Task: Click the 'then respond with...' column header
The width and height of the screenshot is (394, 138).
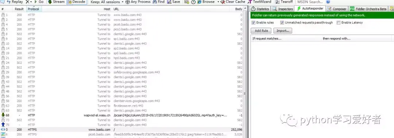Action: click(356, 38)
